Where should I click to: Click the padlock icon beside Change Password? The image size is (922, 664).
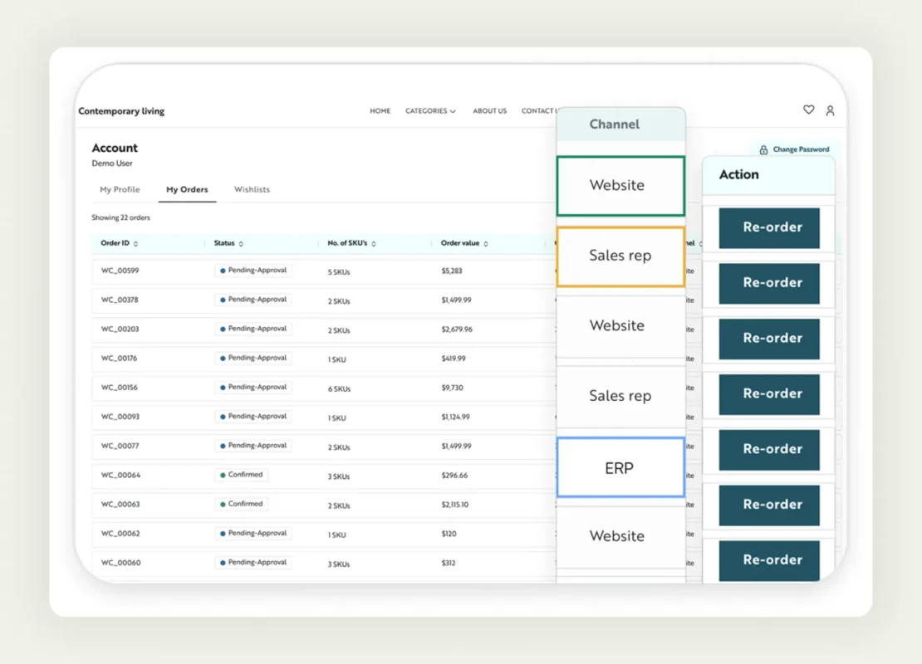click(763, 149)
